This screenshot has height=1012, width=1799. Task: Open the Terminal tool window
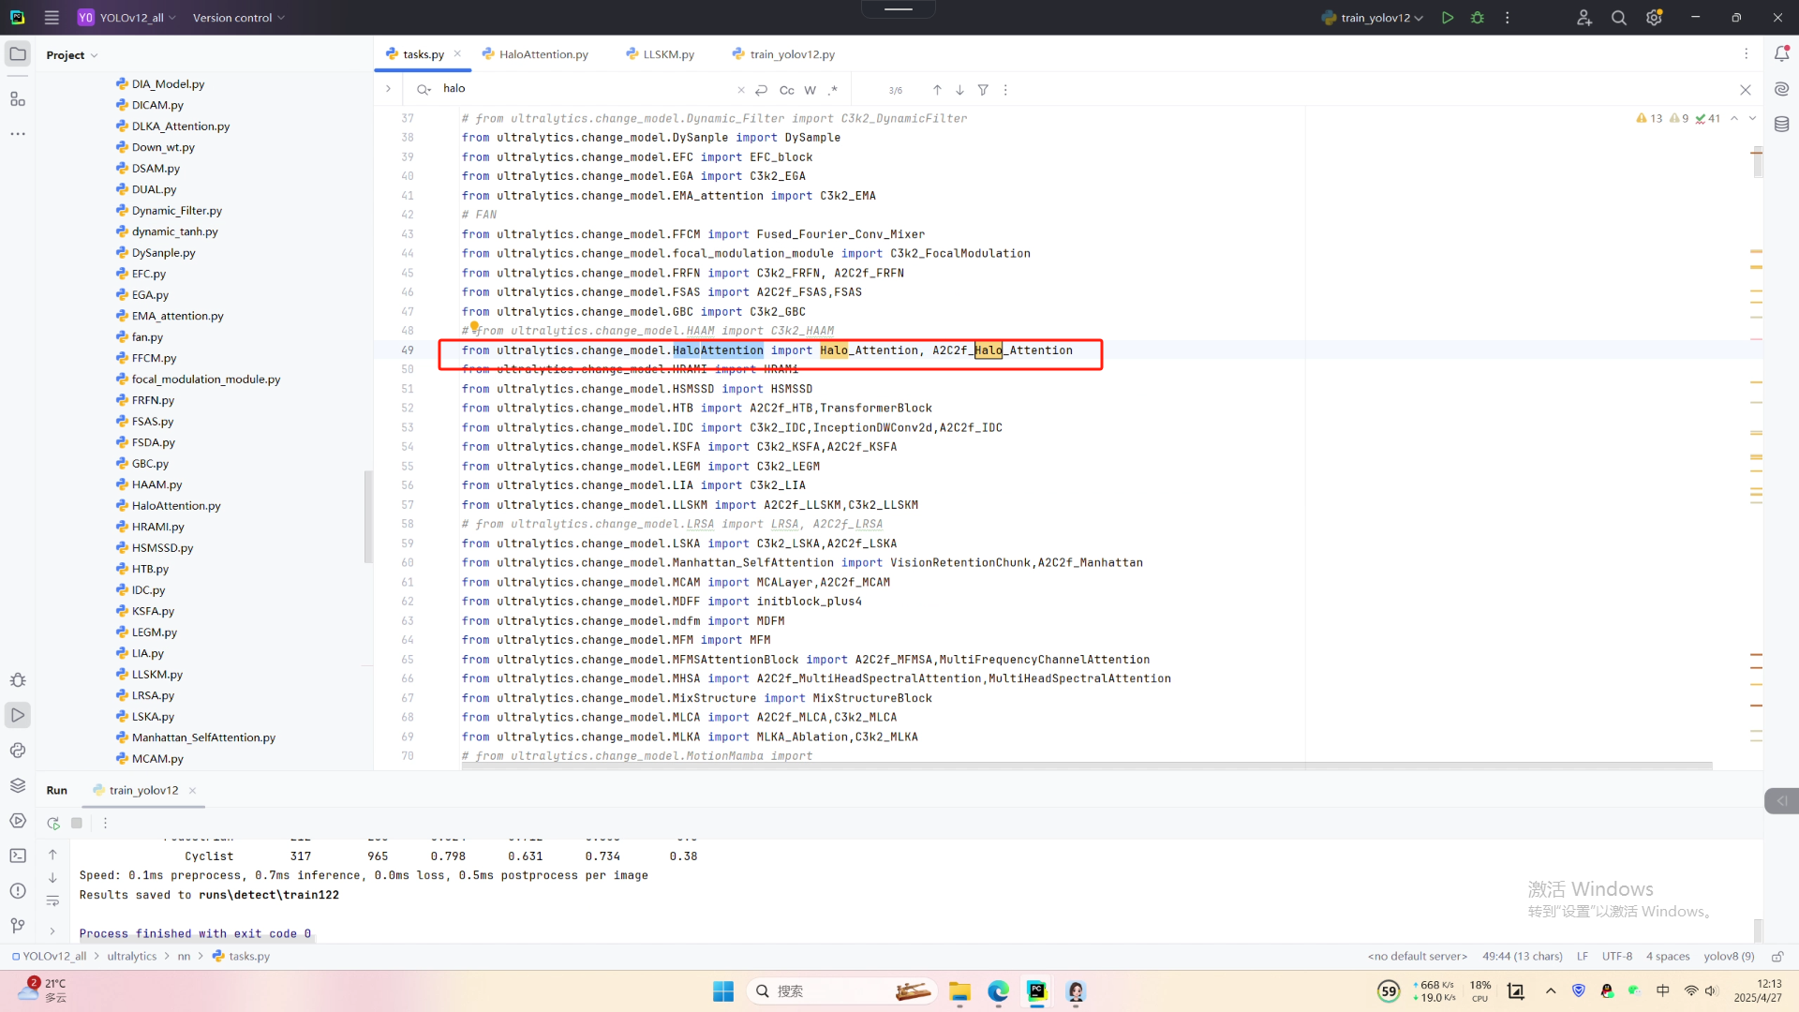(x=18, y=856)
